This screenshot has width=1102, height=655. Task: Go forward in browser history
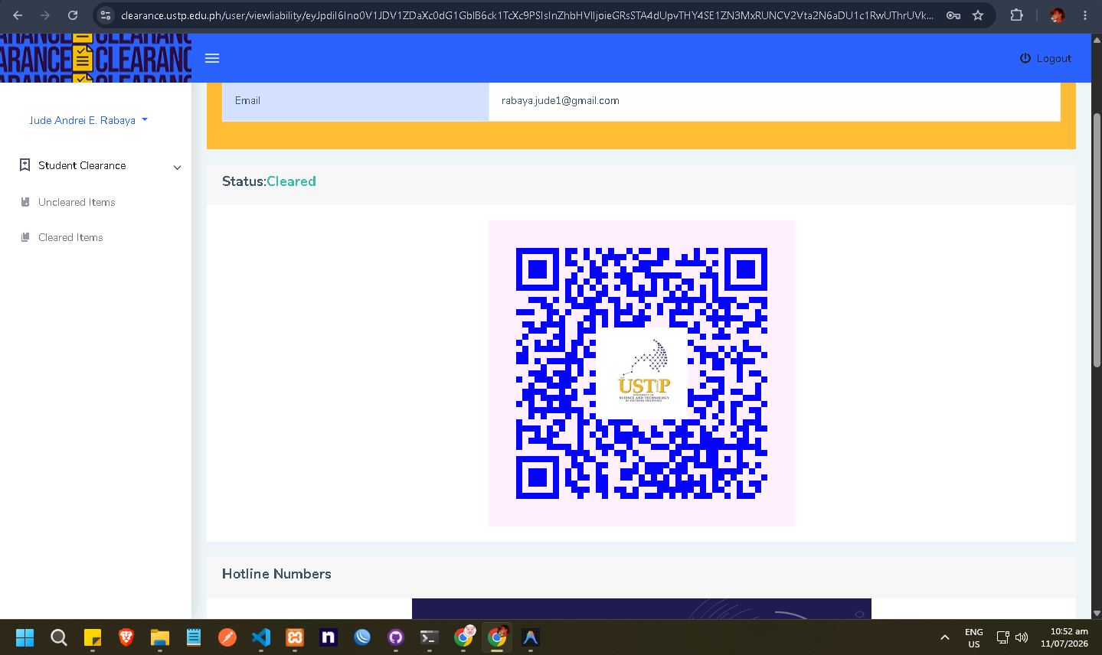click(x=45, y=15)
